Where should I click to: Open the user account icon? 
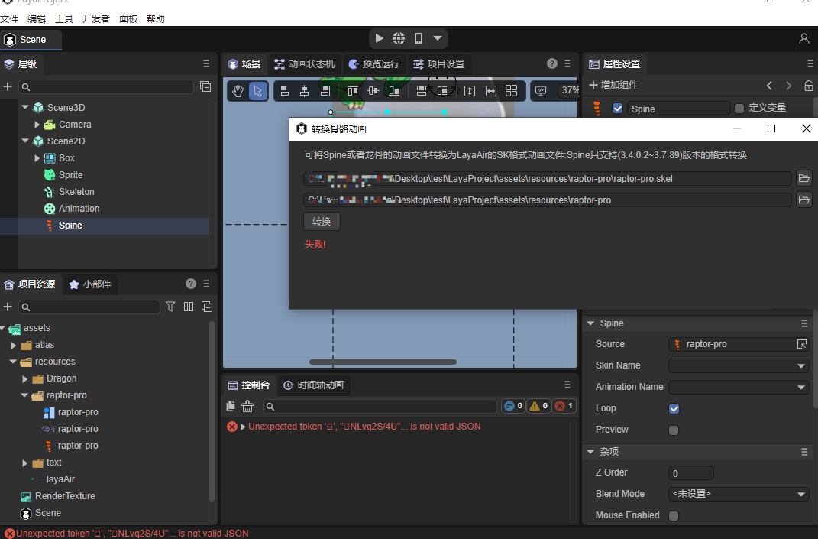804,39
